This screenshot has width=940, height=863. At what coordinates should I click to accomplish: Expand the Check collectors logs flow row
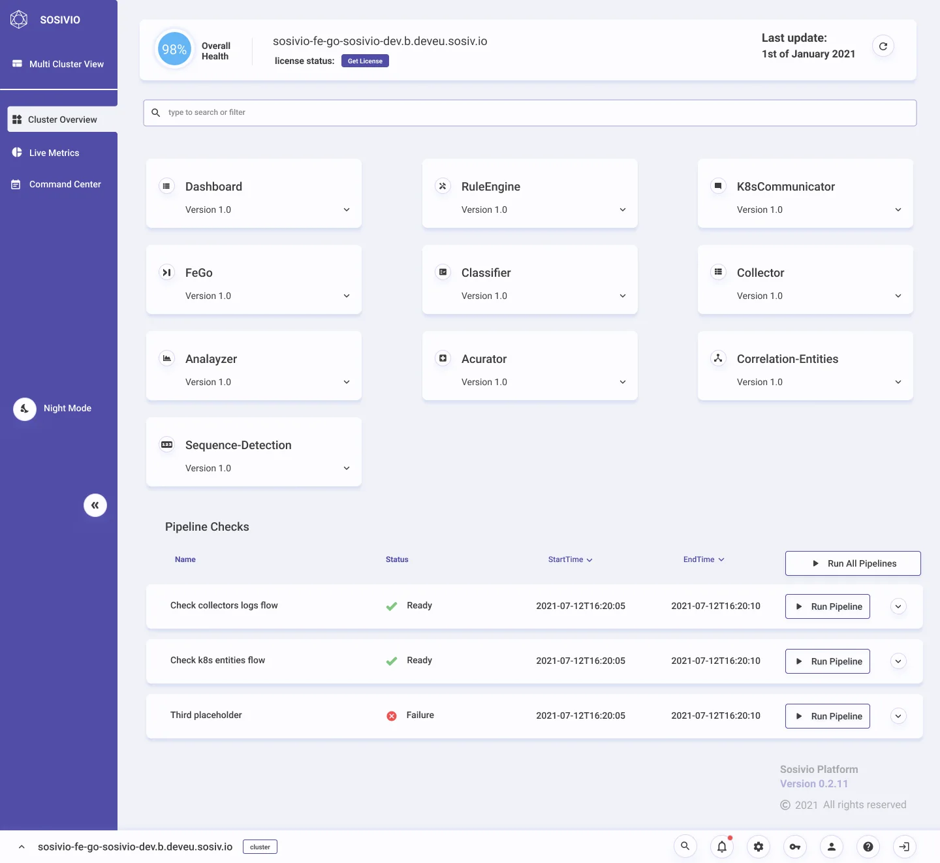coord(898,606)
